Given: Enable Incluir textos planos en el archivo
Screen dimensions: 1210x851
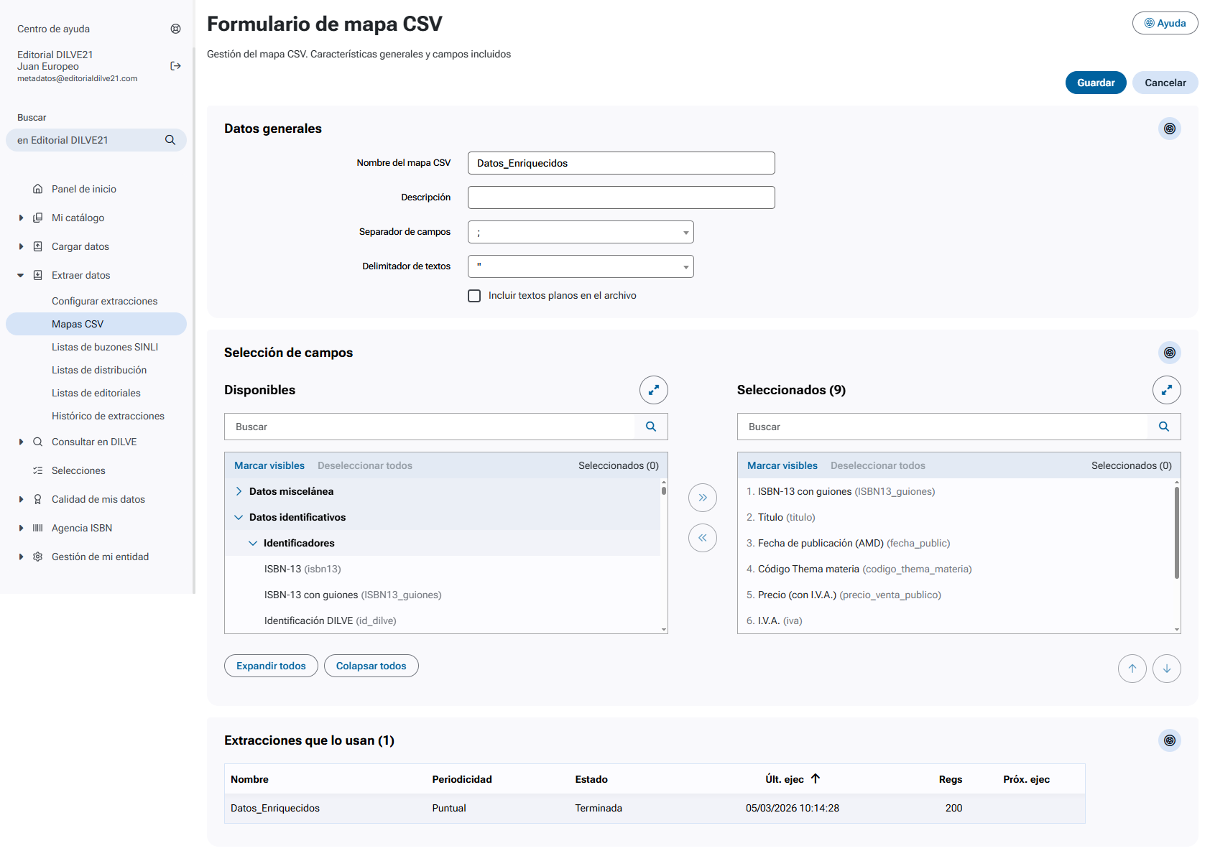Looking at the screenshot, I should click(x=474, y=296).
